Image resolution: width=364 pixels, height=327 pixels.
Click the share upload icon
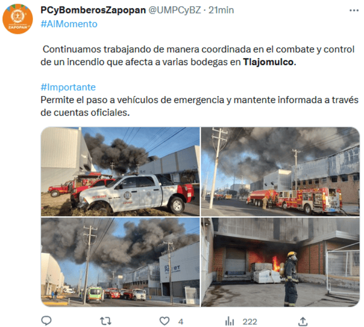coord(303,321)
